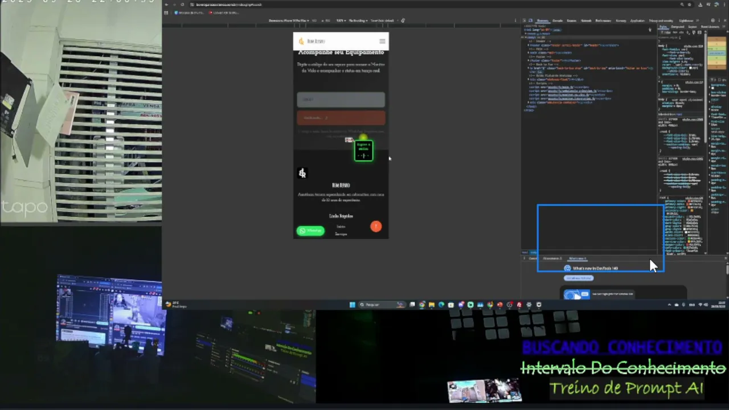This screenshot has width=729, height=410.
Task: Open the Performance panel tab
Action: pyautogui.click(x=603, y=20)
